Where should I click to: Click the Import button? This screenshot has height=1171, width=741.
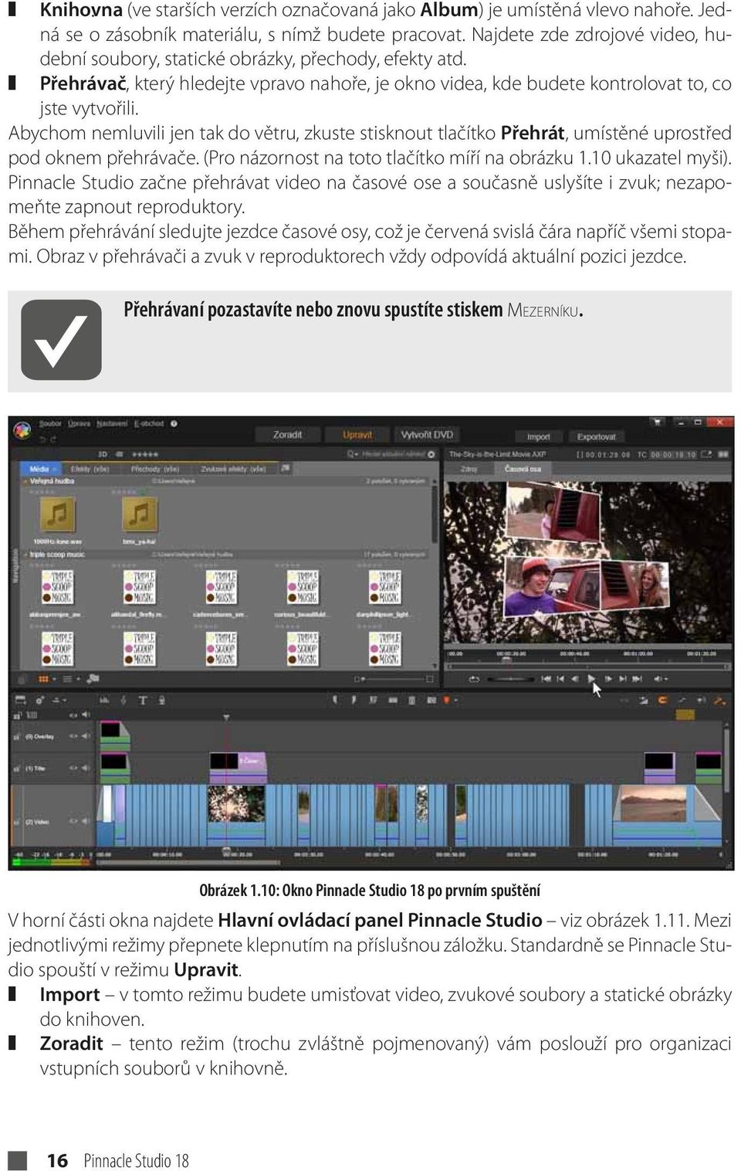(x=538, y=436)
